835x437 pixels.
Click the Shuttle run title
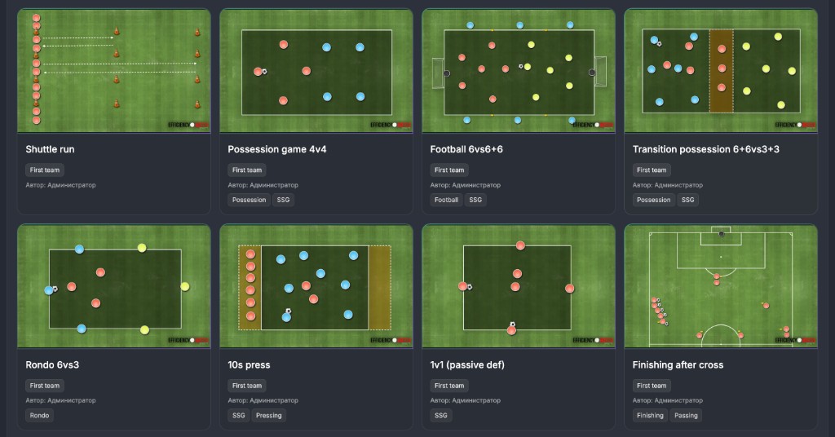click(50, 149)
